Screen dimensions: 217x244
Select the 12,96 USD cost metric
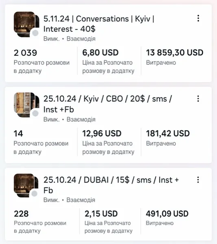coord(102,133)
